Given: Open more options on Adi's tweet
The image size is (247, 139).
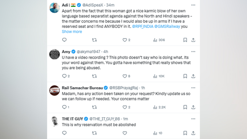Looking at the screenshot, I should (193, 5).
